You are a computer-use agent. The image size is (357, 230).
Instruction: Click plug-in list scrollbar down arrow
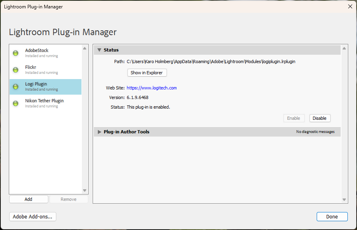tap(85, 190)
